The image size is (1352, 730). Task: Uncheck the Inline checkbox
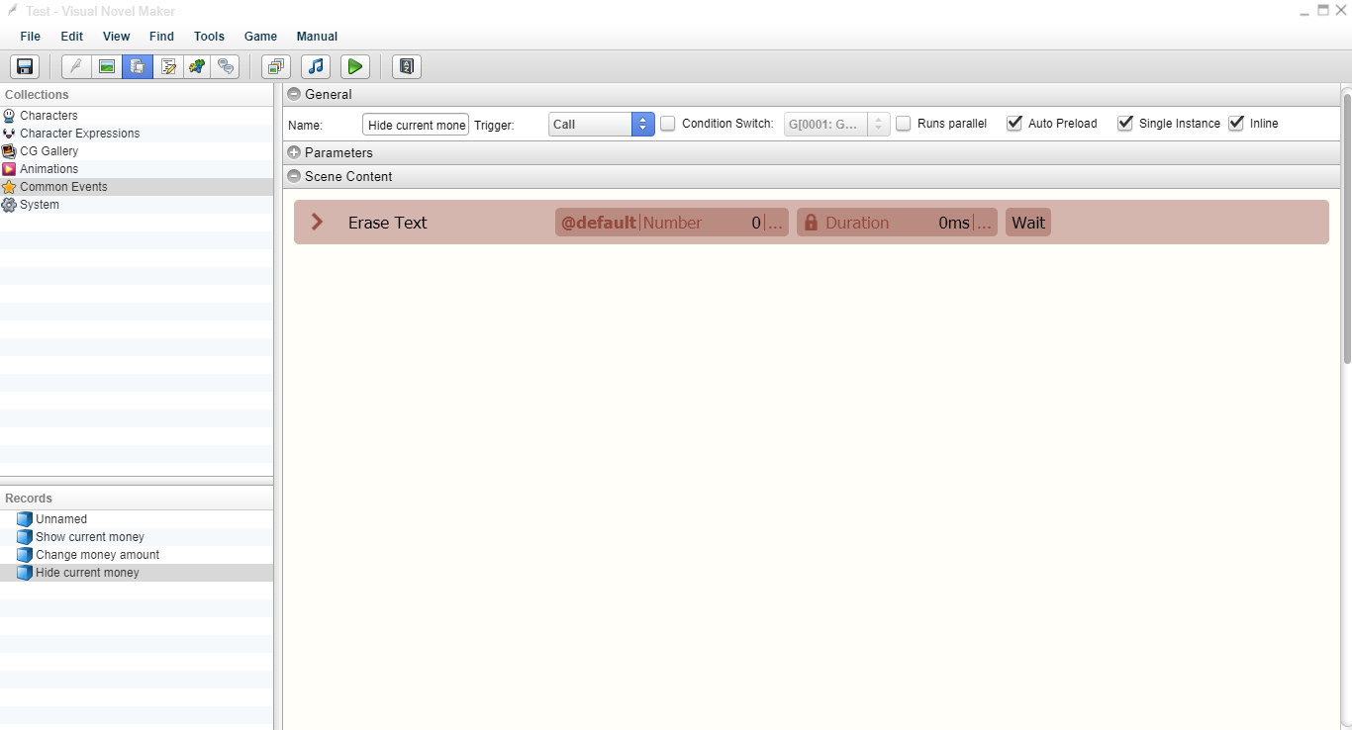click(x=1236, y=124)
